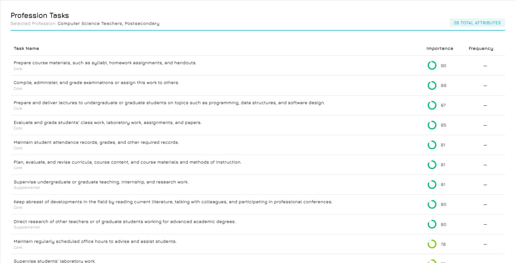Click the 'Keep abreast of developments' task
515x263 pixels.
[173, 202]
